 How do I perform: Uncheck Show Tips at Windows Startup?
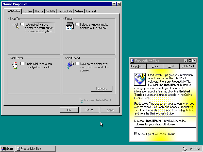(x=136, y=134)
